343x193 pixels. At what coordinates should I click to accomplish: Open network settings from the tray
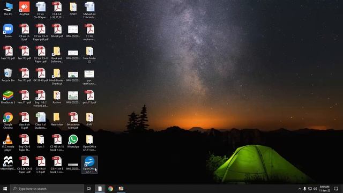click(310, 189)
